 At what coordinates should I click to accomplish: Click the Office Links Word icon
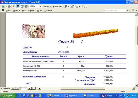pos(66,6)
